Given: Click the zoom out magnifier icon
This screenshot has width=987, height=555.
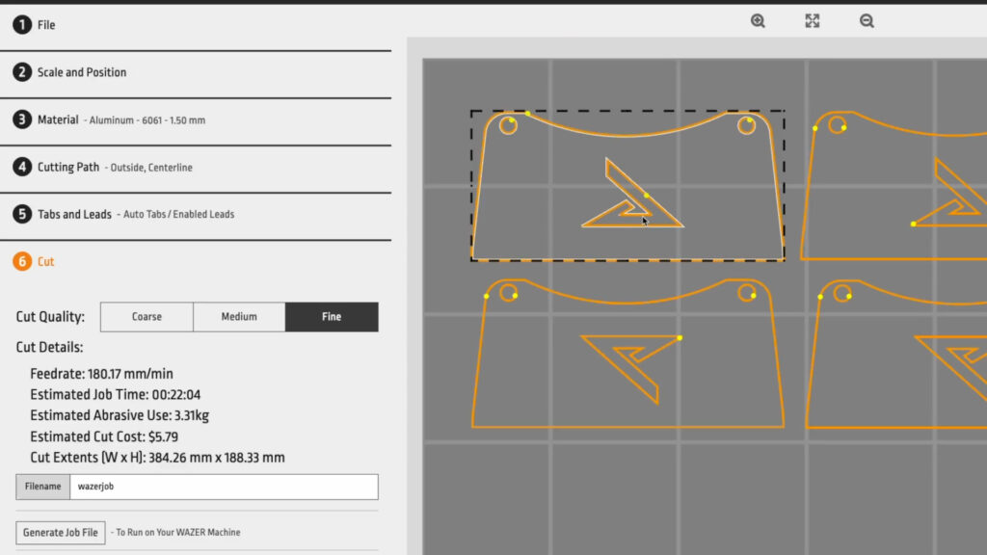Looking at the screenshot, I should (867, 21).
